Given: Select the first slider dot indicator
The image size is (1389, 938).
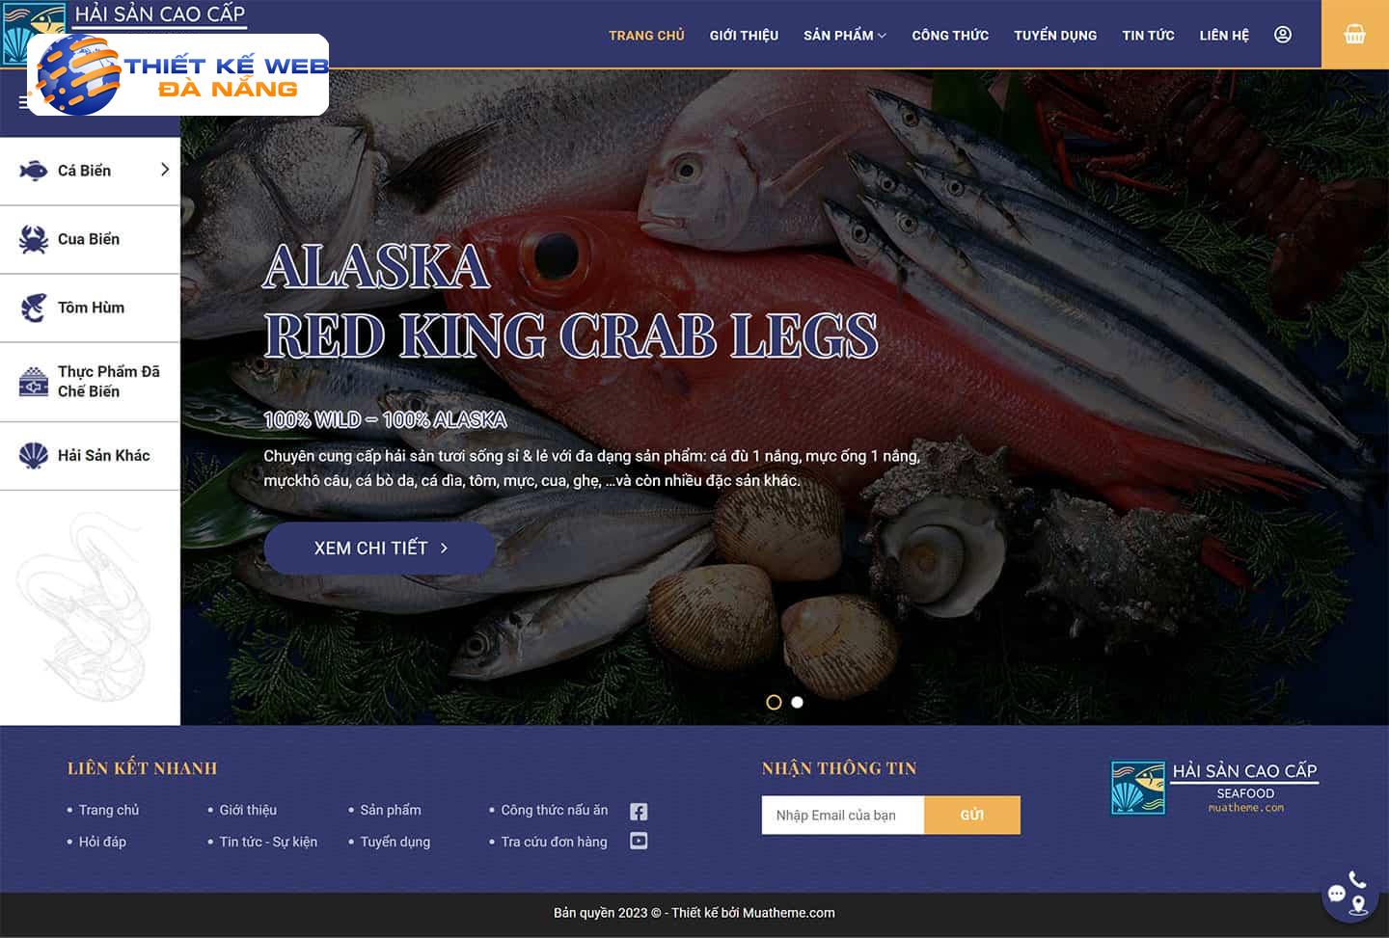Looking at the screenshot, I should tap(774, 702).
